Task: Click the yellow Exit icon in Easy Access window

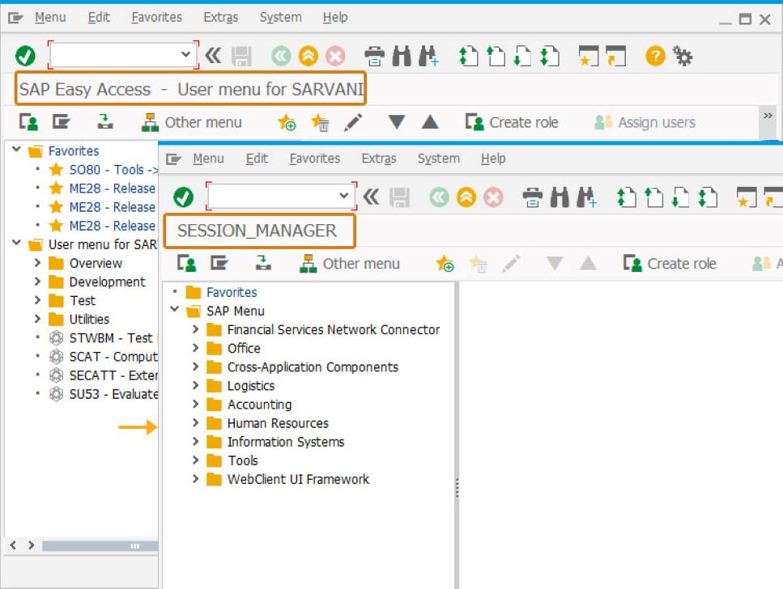Action: click(x=309, y=56)
